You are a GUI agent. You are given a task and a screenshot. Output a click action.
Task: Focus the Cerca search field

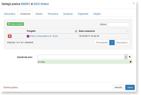coord(118,24)
